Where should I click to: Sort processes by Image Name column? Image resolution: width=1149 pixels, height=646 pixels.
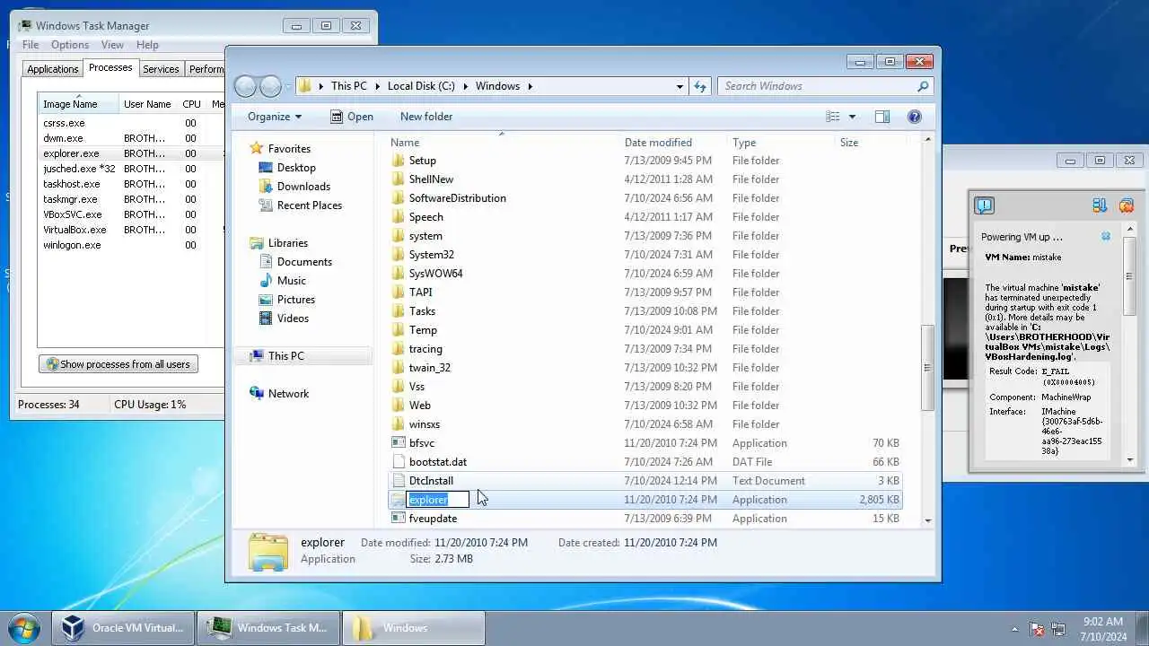[79, 104]
